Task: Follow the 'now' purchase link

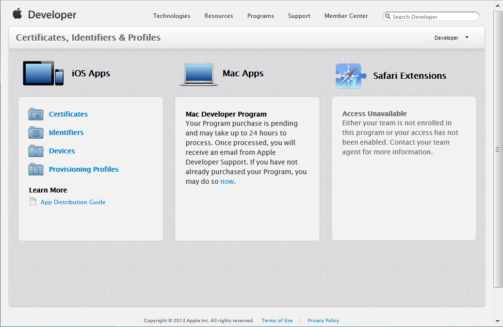Action: [227, 181]
